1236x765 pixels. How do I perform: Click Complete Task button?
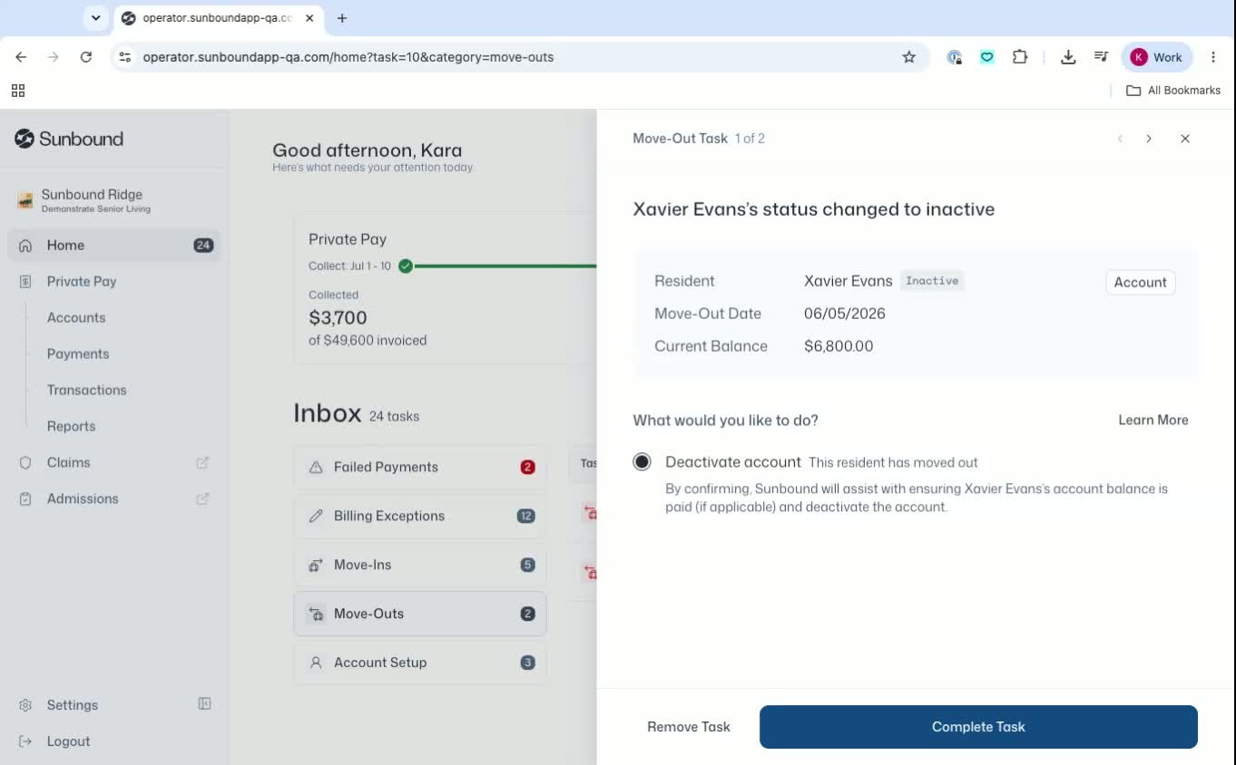[978, 727]
